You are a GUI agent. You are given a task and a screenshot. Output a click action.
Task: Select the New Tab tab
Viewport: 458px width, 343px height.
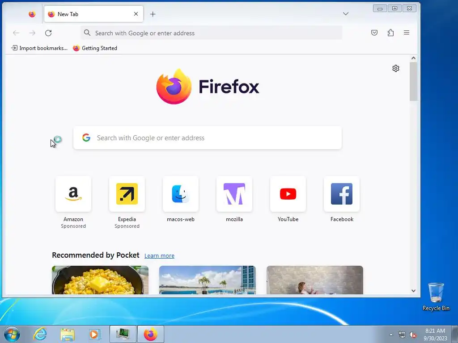coord(93,14)
